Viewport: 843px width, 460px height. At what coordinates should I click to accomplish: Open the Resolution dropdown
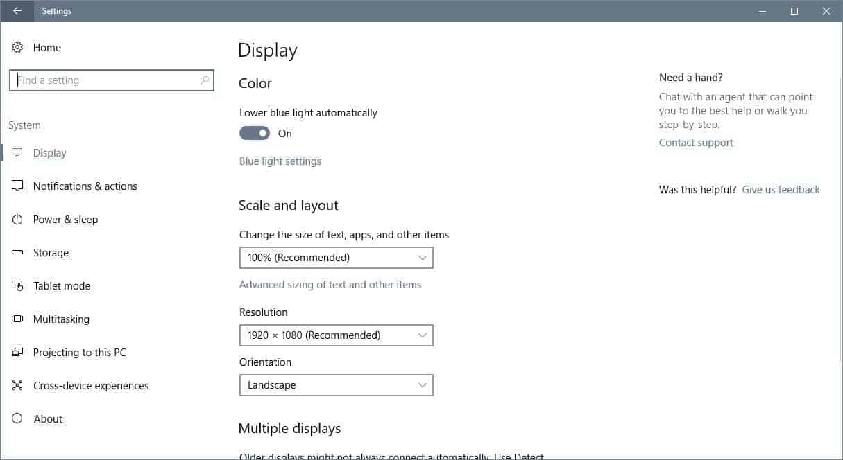336,335
